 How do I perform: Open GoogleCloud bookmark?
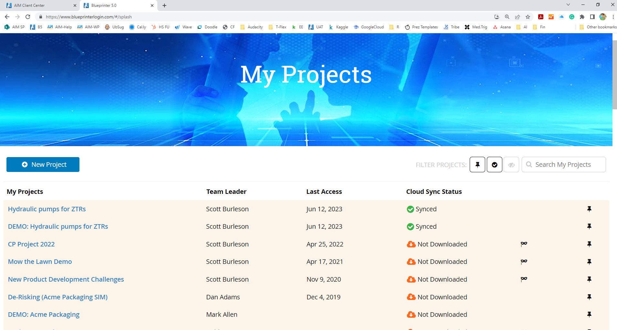tap(369, 27)
